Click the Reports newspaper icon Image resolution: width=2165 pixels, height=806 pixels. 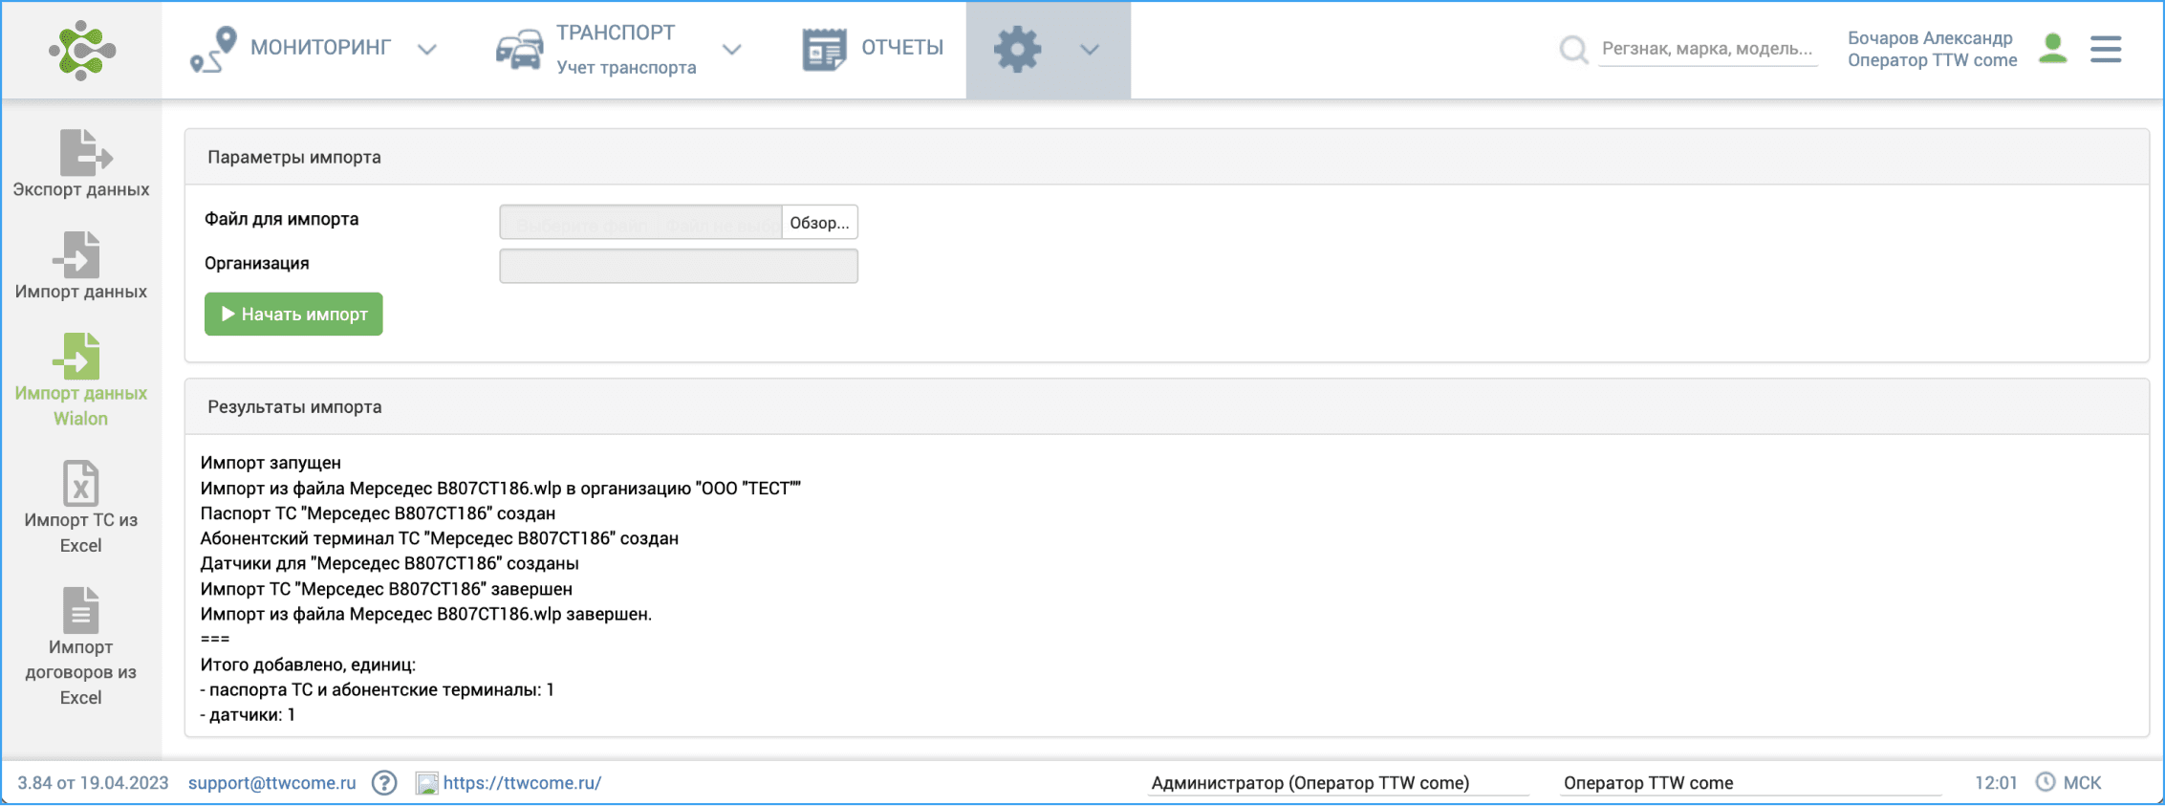pos(824,49)
